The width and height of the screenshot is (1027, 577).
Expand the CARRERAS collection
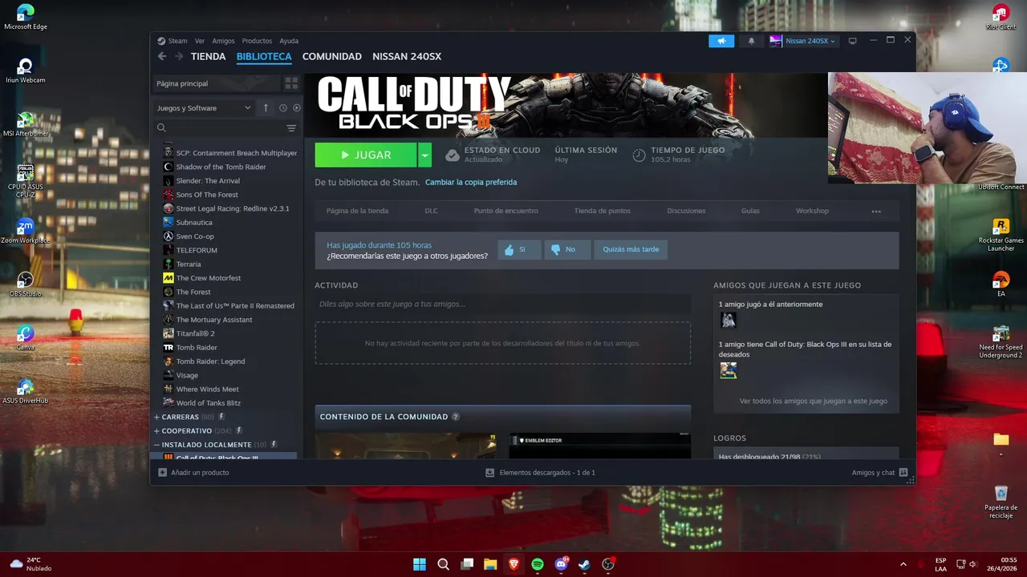(157, 418)
